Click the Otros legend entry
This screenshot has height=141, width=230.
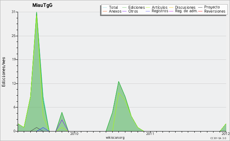click(x=130, y=11)
